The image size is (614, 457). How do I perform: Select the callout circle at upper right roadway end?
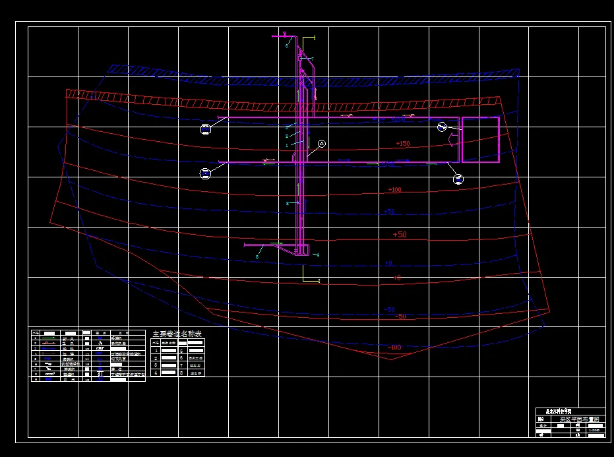(442, 127)
